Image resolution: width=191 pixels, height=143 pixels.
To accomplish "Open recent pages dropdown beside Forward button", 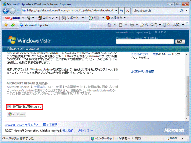I will tap(18, 11).
